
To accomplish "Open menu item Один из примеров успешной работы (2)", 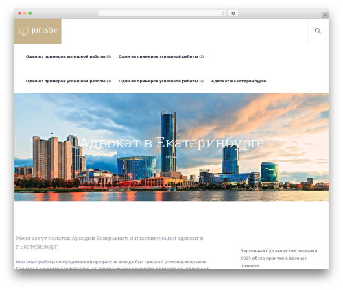I will 161,56.
